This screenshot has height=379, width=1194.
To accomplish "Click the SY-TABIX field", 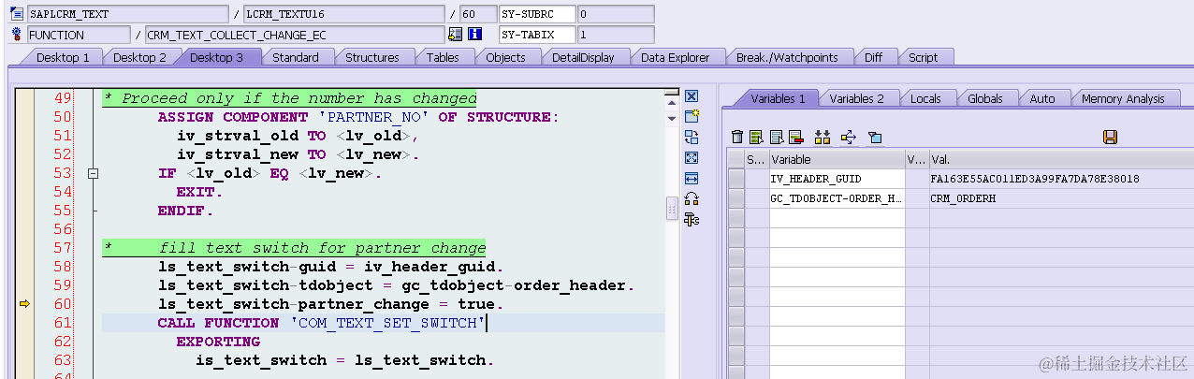I will coord(536,35).
